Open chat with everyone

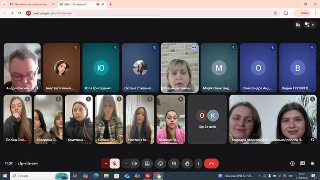point(302,163)
